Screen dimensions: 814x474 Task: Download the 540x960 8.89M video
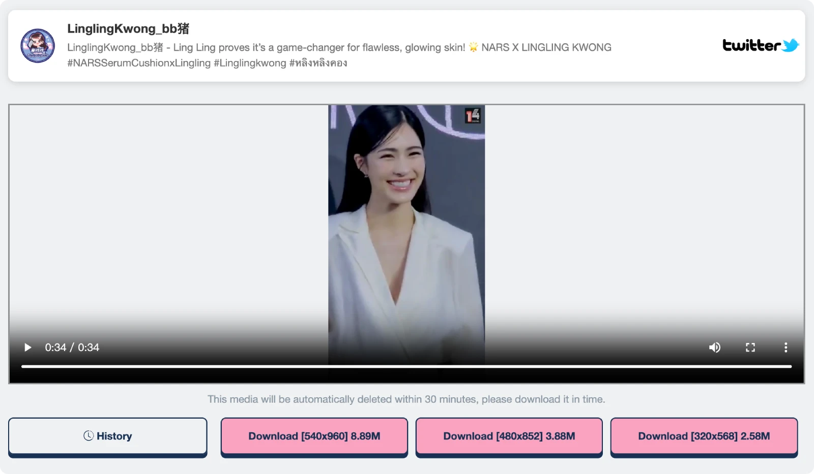[314, 436]
